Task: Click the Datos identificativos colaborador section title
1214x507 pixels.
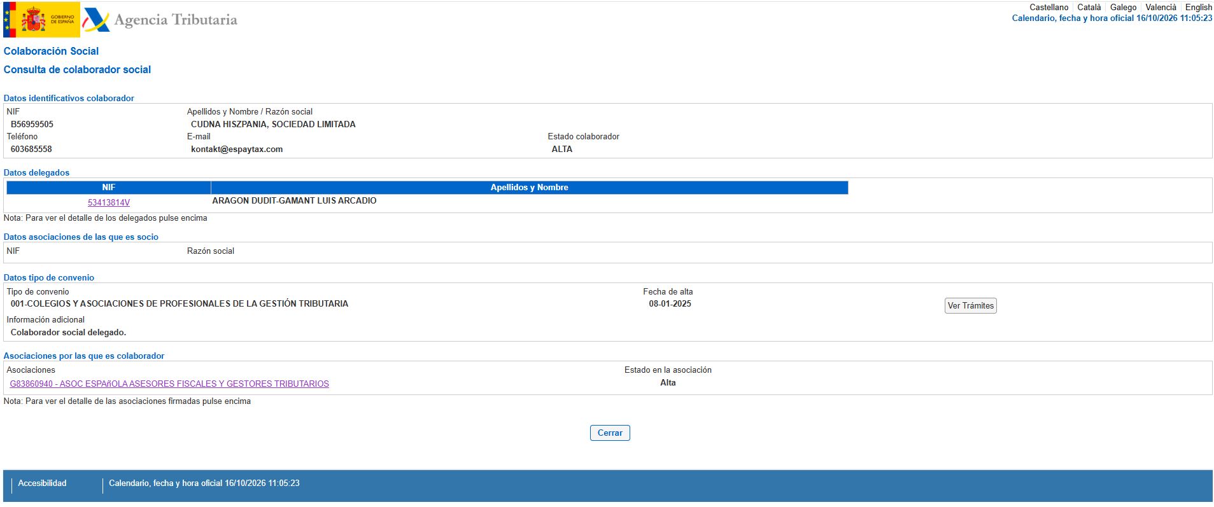Action: pos(69,99)
